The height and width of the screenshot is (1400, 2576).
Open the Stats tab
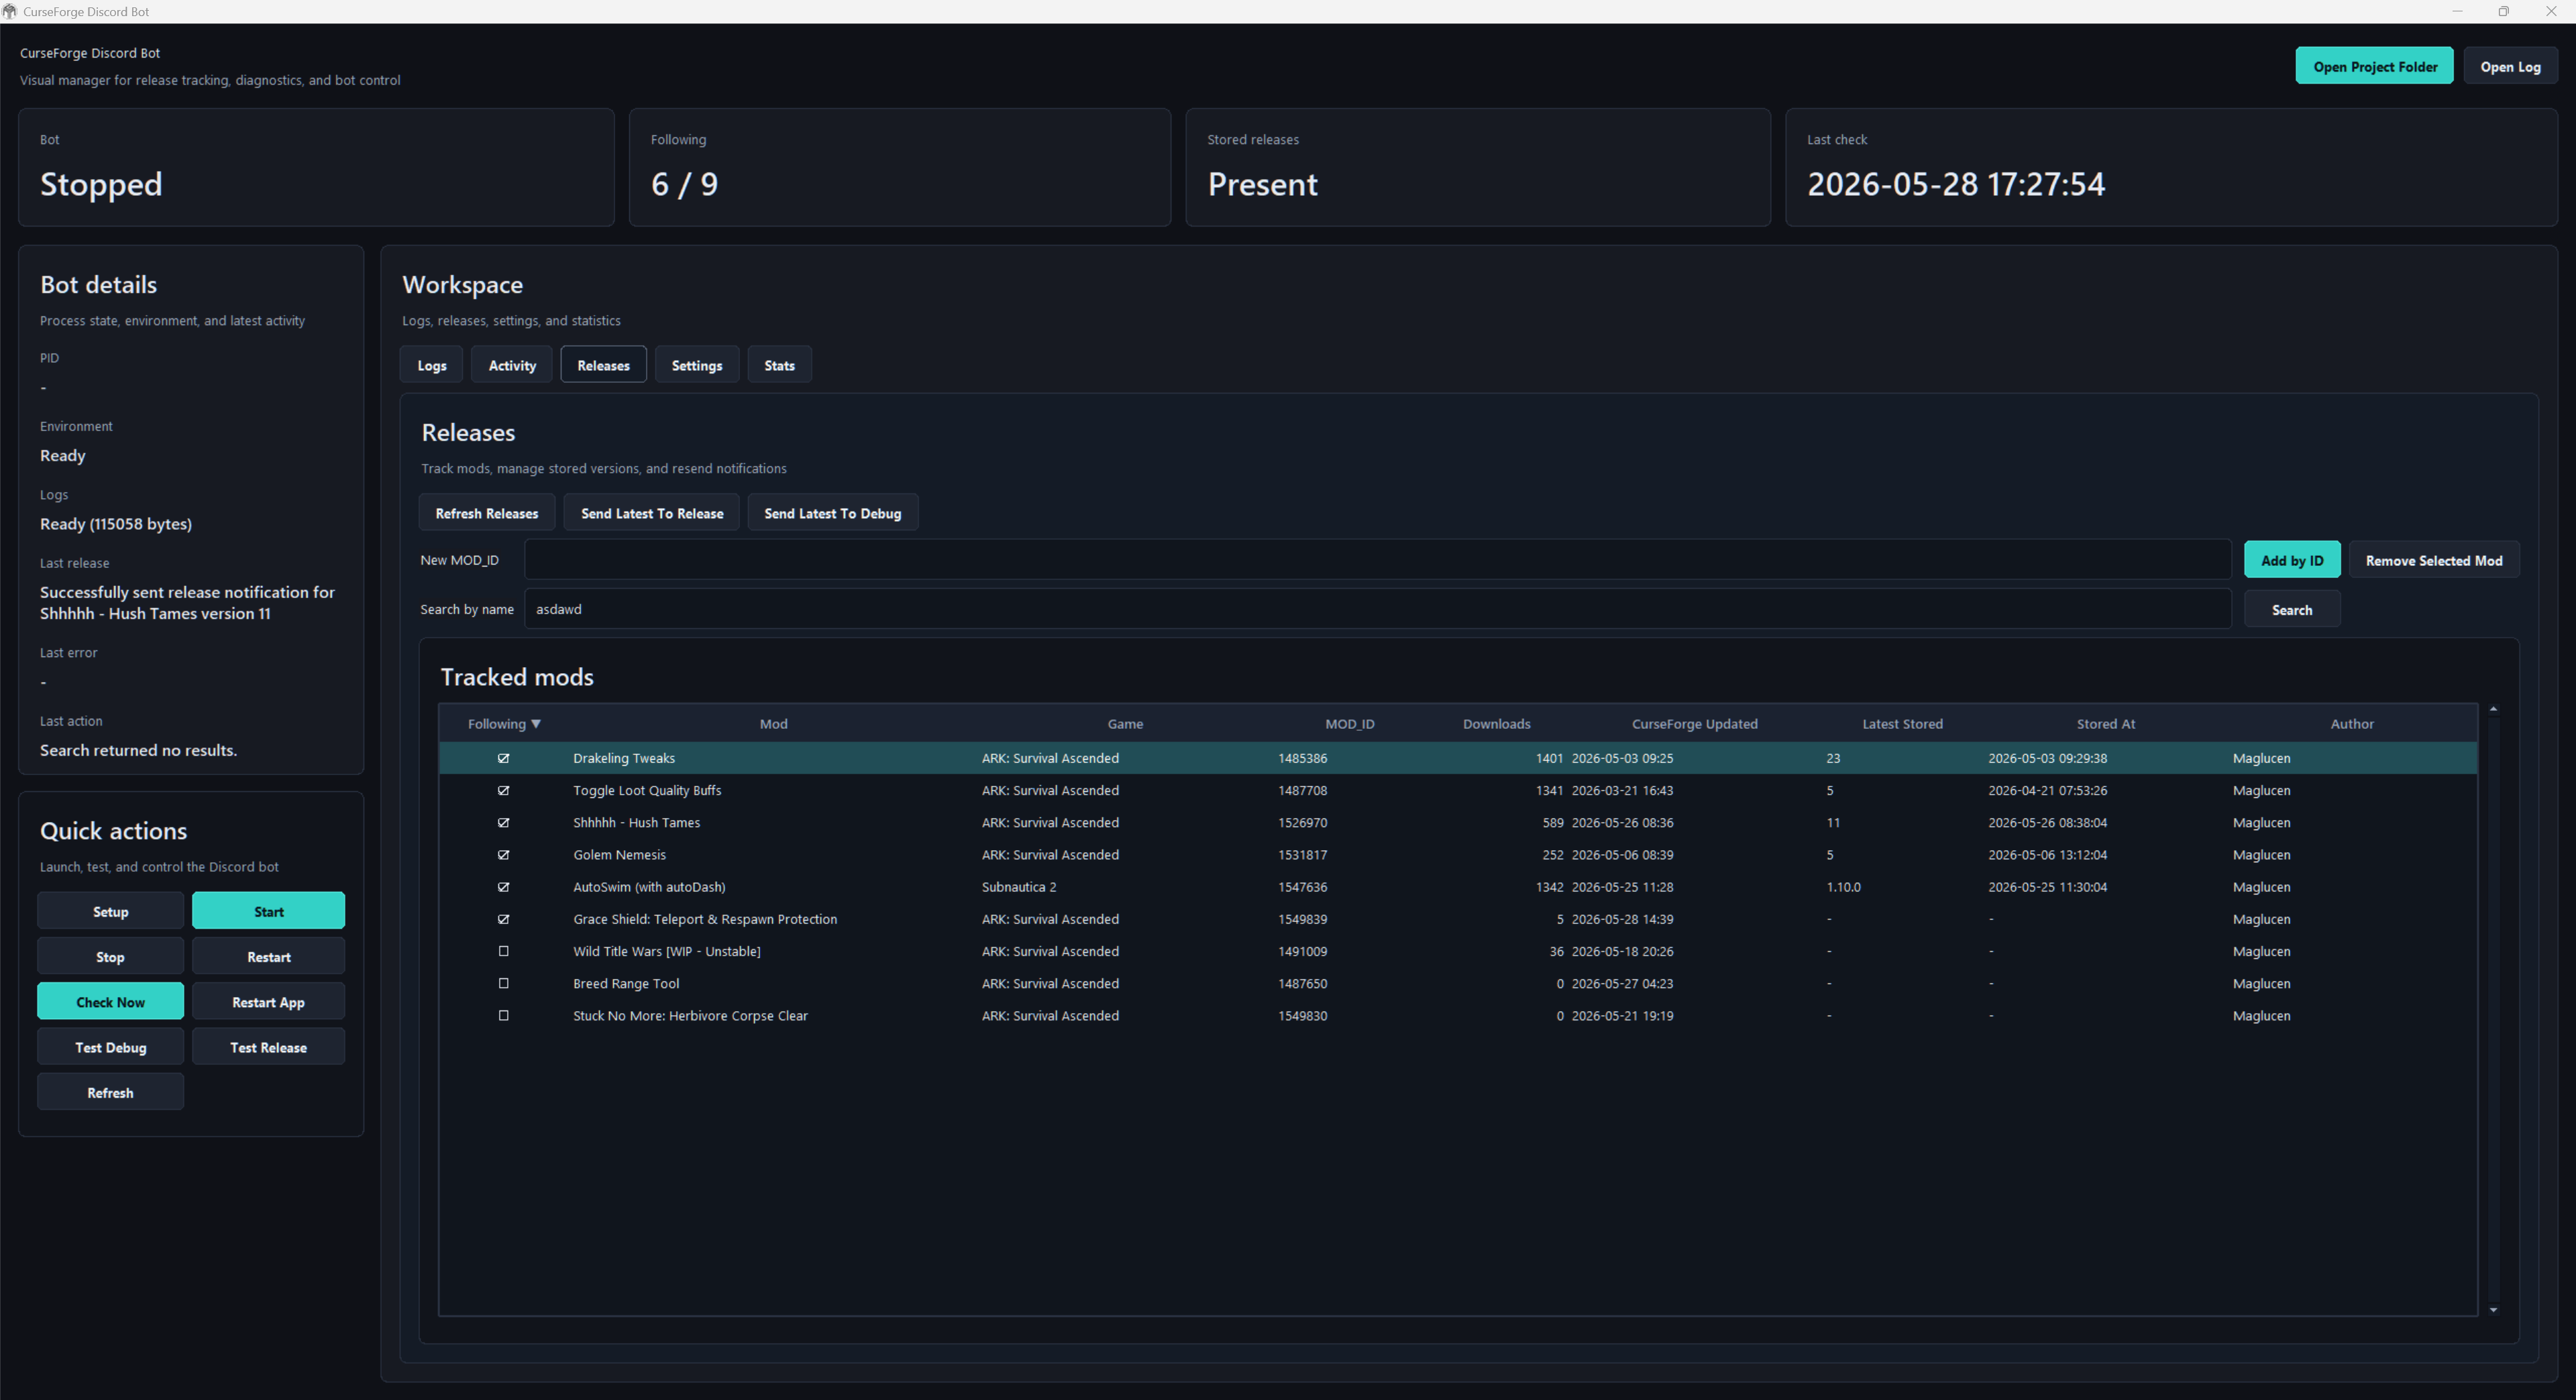click(779, 365)
